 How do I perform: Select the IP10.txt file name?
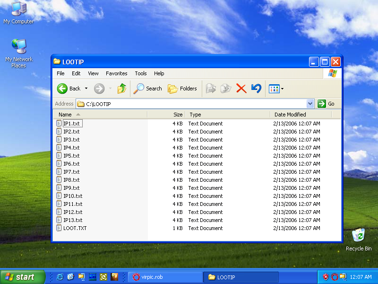tap(73, 196)
